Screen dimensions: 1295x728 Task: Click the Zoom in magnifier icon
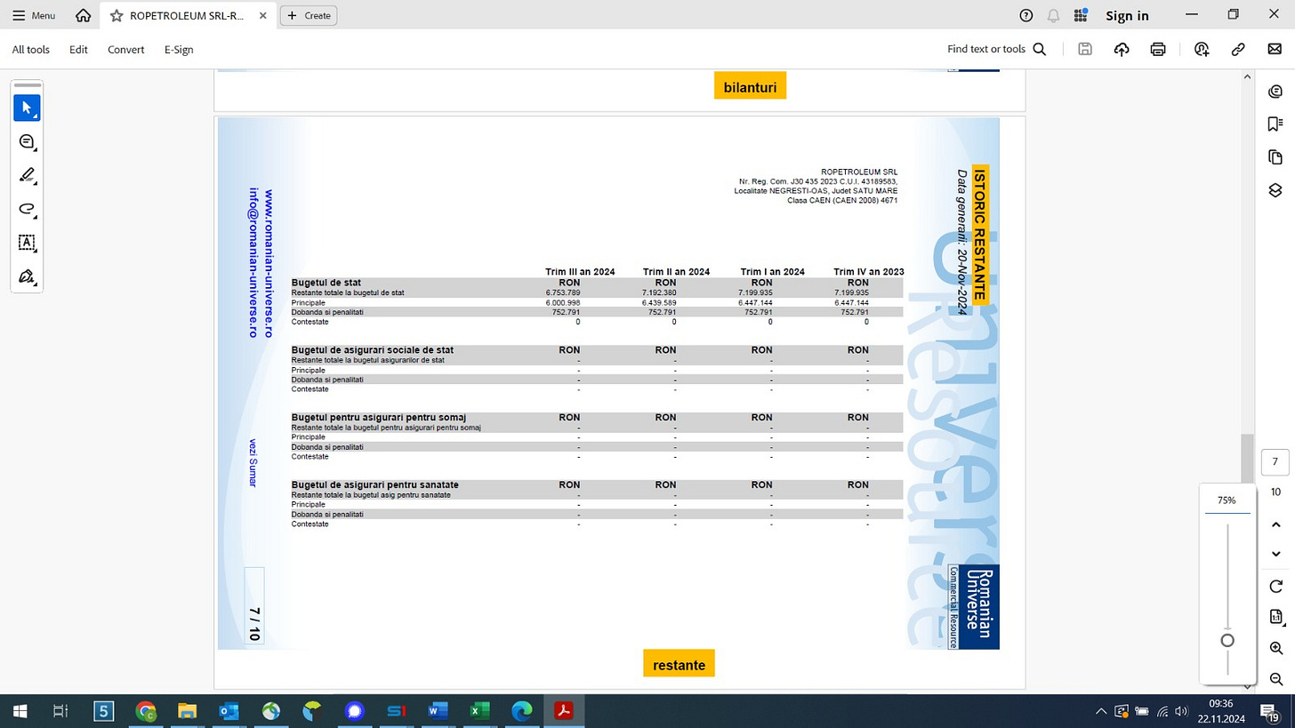pyautogui.click(x=1275, y=648)
